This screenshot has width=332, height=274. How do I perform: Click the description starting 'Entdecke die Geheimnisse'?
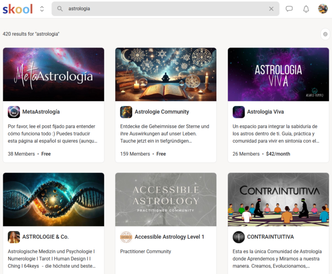click(165, 134)
